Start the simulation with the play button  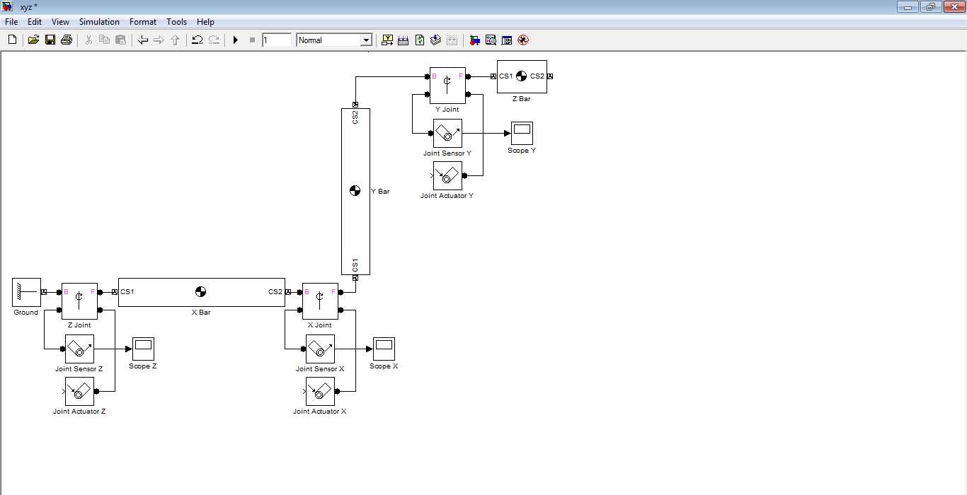point(236,40)
